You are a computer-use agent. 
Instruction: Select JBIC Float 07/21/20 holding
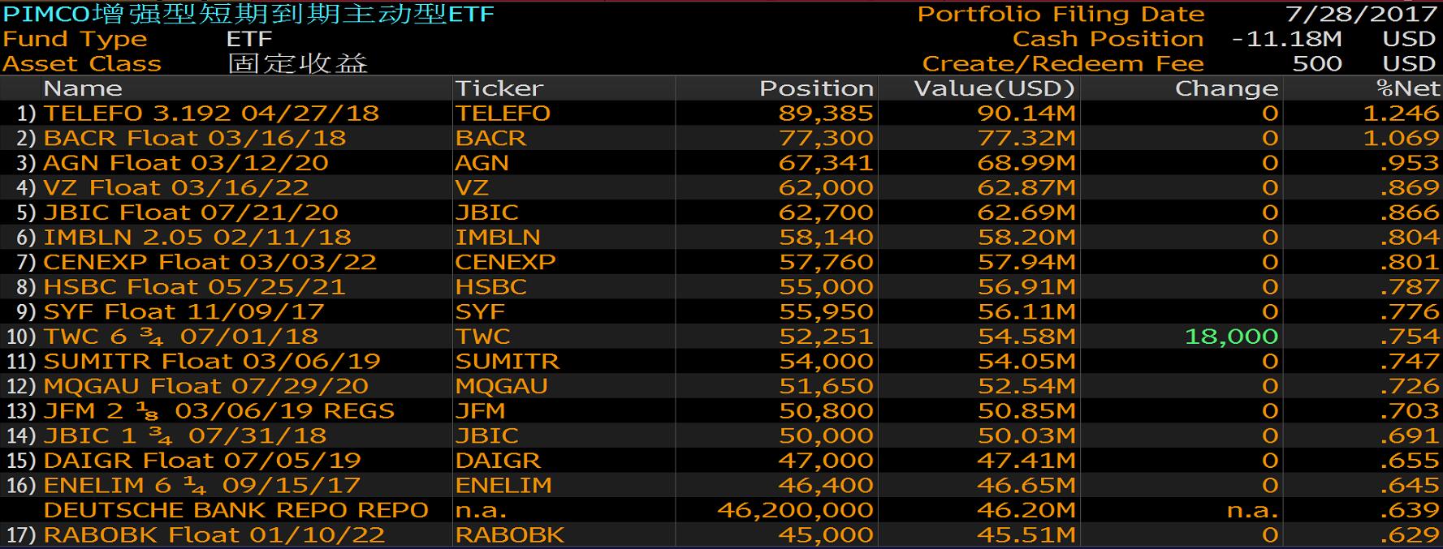[191, 212]
